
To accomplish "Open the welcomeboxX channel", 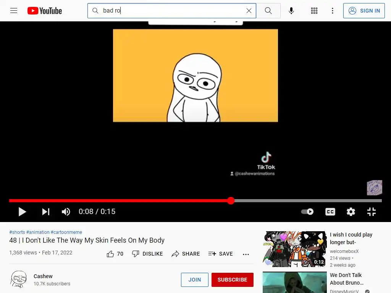I will tap(344, 251).
